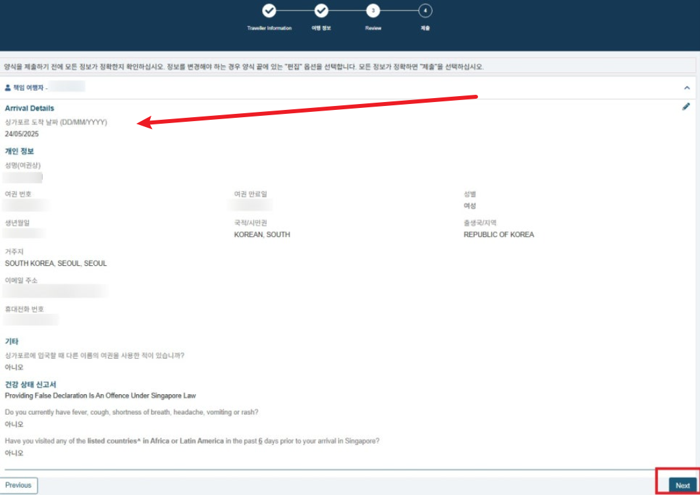Click the fever and cough question text
Viewport: 700px width, 495px height.
pyautogui.click(x=132, y=412)
